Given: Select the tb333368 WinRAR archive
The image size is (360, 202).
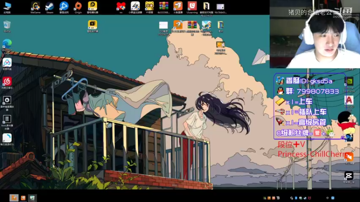Looking at the screenshot, I should tap(164, 8).
